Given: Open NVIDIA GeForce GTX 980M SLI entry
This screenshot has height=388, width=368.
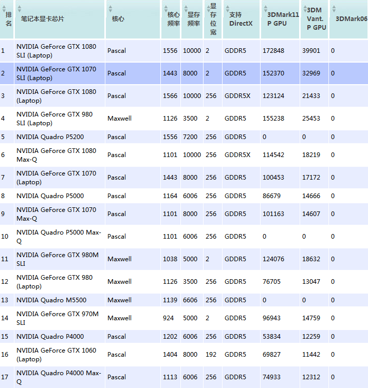Looking at the screenshot, I should 58,259.
